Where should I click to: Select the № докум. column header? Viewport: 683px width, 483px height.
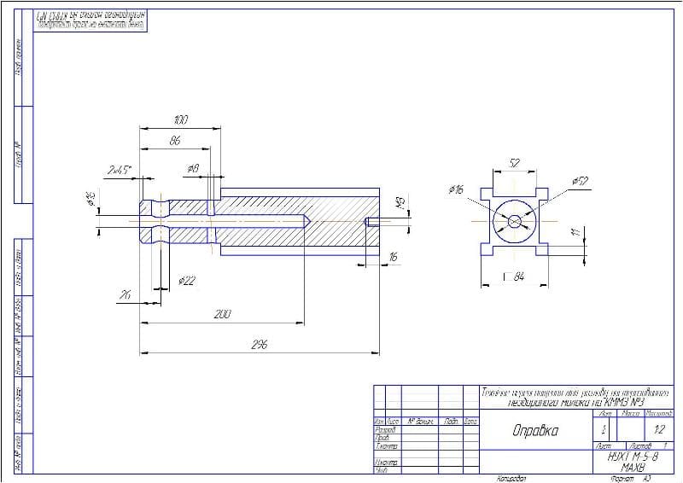pos(420,422)
